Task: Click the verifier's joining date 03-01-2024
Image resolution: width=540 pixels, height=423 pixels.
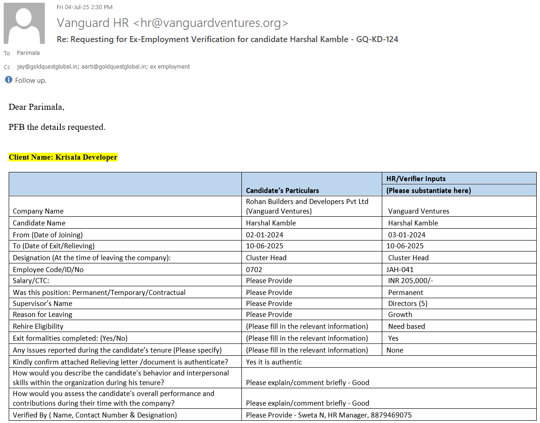Action: click(x=406, y=235)
